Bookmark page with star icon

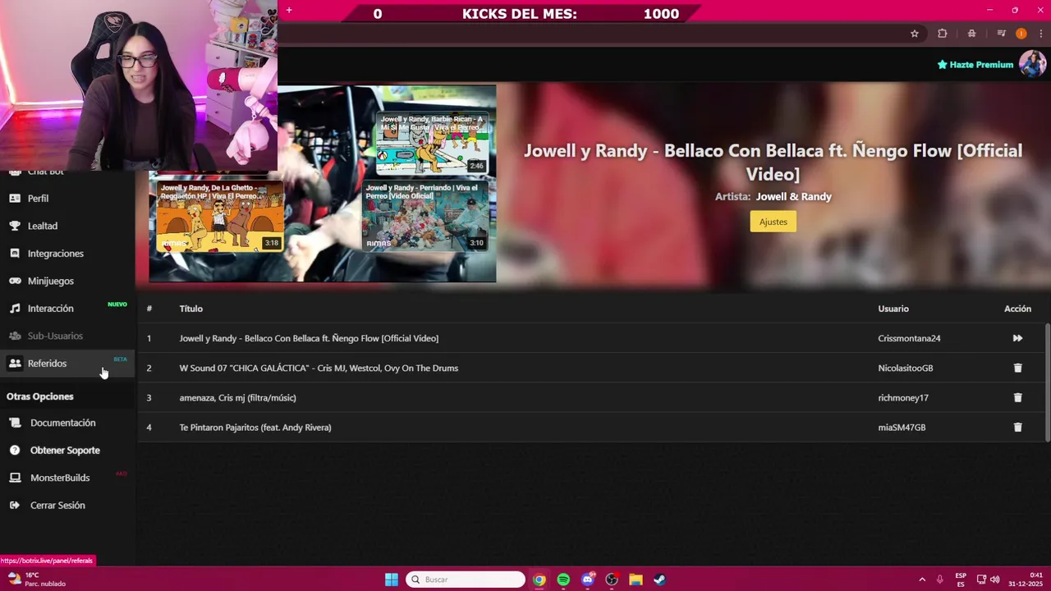914,34
